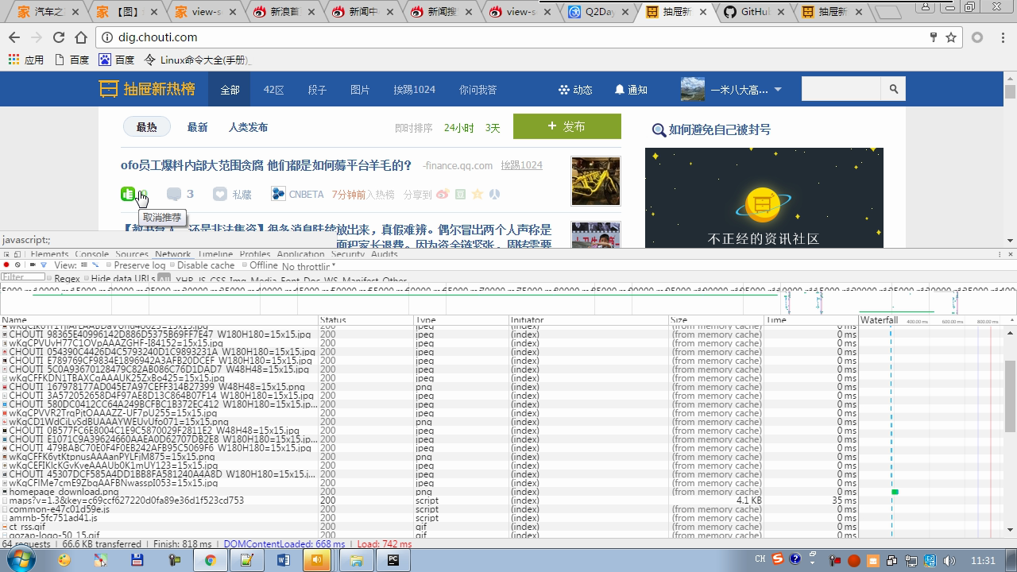Click the comment bubble icon on ofo post
This screenshot has width=1017, height=572.
pos(174,194)
